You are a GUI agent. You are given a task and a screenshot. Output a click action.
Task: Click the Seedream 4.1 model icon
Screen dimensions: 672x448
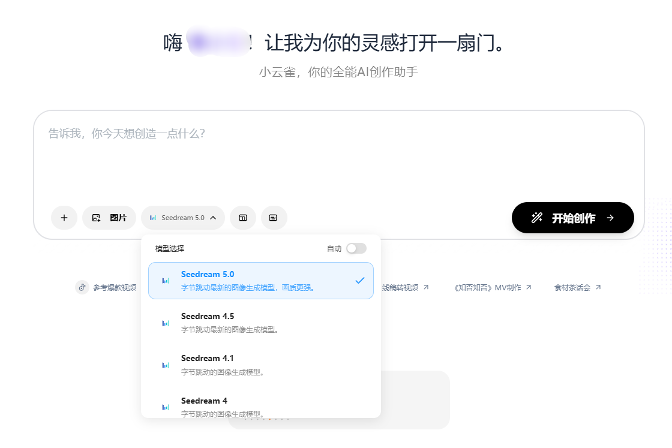tap(166, 365)
